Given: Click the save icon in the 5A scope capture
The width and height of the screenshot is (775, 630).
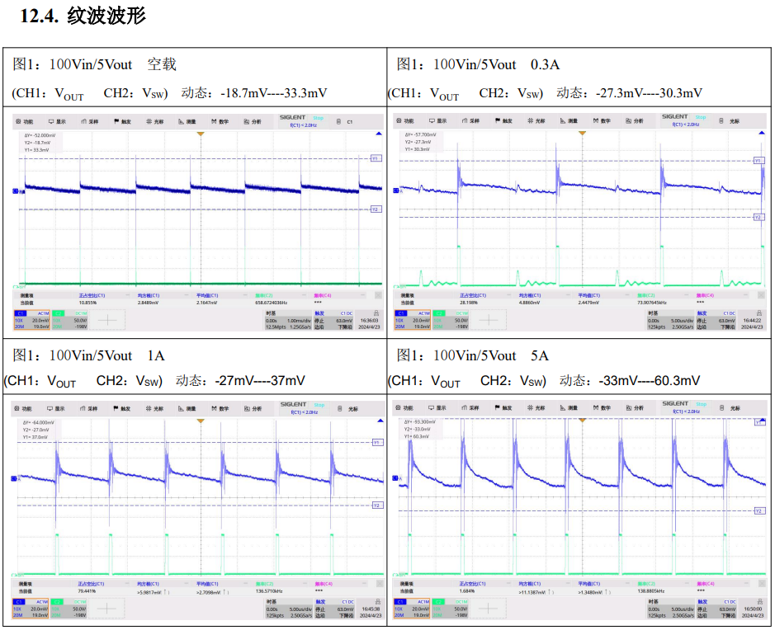Looking at the screenshot, I should pyautogui.click(x=721, y=408).
